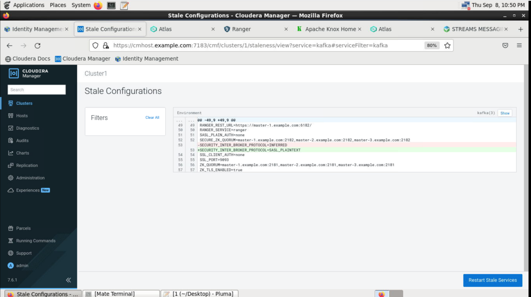Launch the text editor icon in top panel
This screenshot has width=531, height=297.
(124, 5)
